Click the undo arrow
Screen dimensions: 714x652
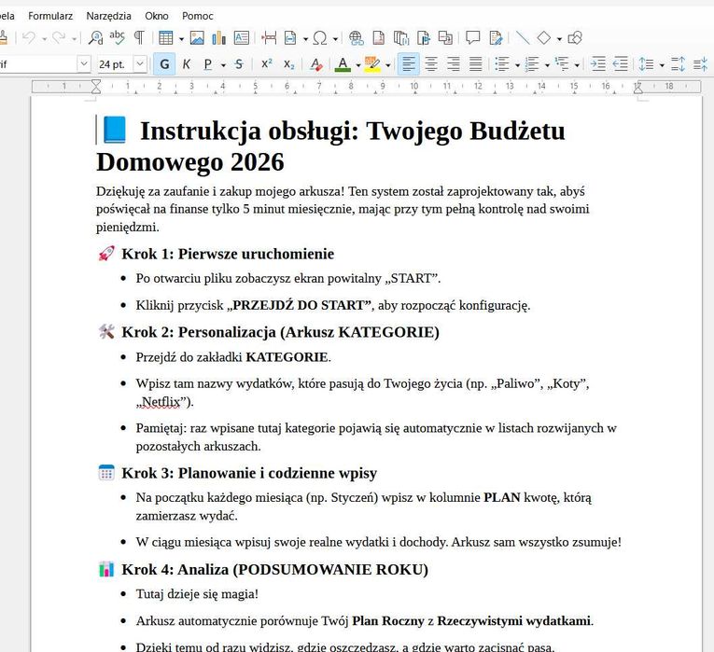[x=29, y=38]
